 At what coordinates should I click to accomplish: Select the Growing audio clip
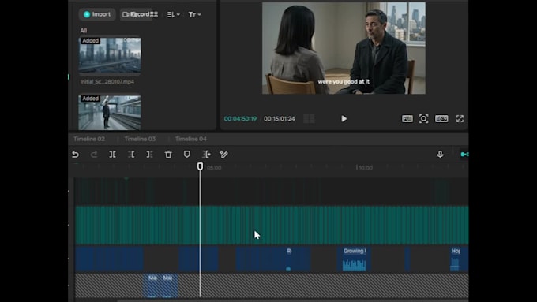pyautogui.click(x=354, y=259)
